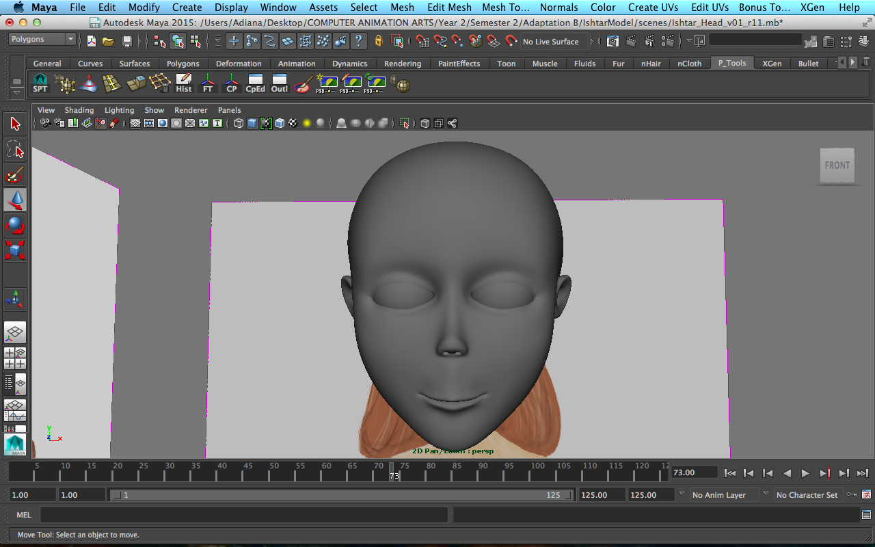875x547 pixels.
Task: Click the Paint Selection tool icon
Action: (x=15, y=175)
